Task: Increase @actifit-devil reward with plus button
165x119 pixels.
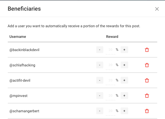Action: [x=124, y=80]
